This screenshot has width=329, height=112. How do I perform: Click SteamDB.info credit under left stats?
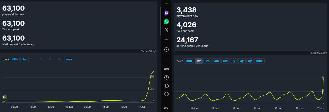click(x=149, y=51)
